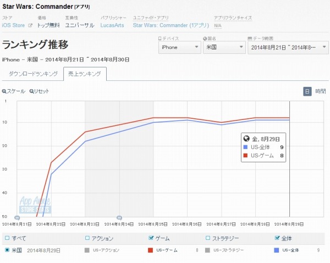The width and height of the screenshot is (330, 263).
Task: Click the US-ゲーム legend label
Action: click(x=167, y=250)
